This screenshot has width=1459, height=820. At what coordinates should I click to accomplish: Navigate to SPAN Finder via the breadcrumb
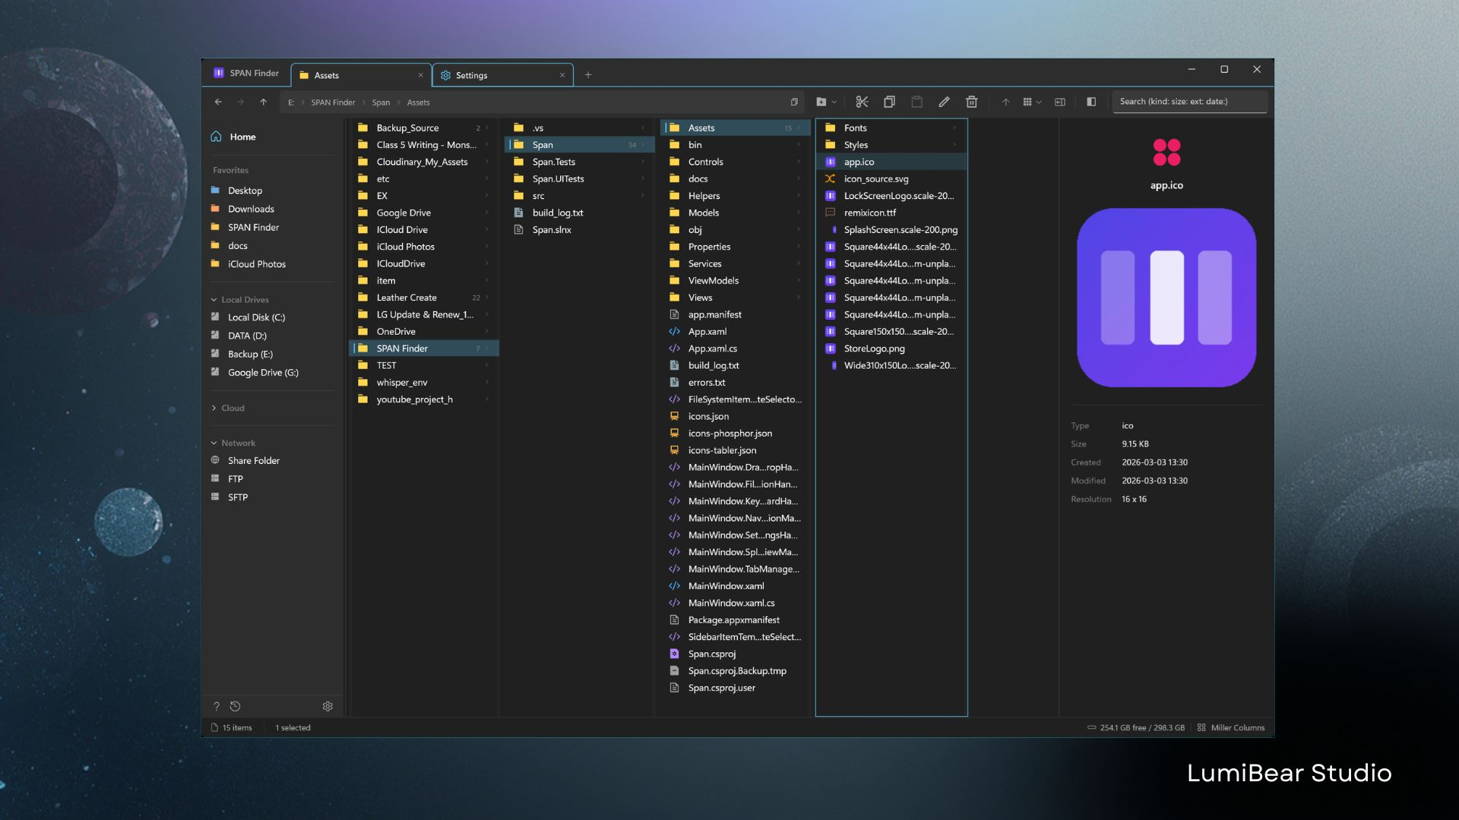pos(332,102)
